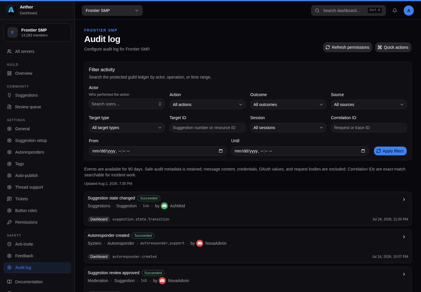Click the autoresponder_support target text

click(162, 243)
